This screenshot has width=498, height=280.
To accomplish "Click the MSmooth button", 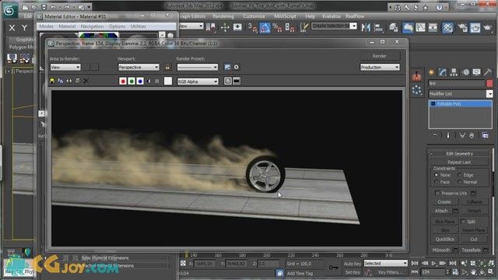I will (441, 250).
